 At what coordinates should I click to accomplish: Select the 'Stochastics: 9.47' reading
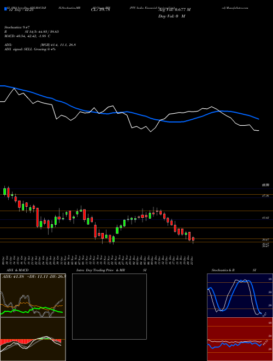pos(17,27)
